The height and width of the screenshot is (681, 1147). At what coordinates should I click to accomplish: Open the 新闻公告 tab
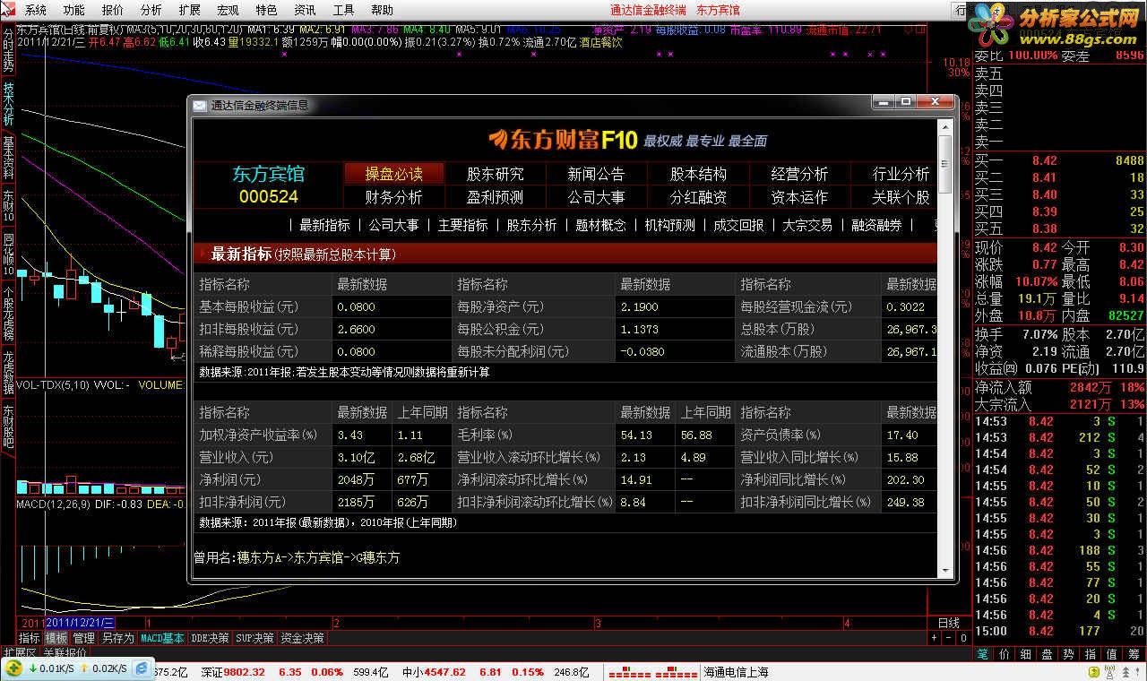pyautogui.click(x=596, y=173)
